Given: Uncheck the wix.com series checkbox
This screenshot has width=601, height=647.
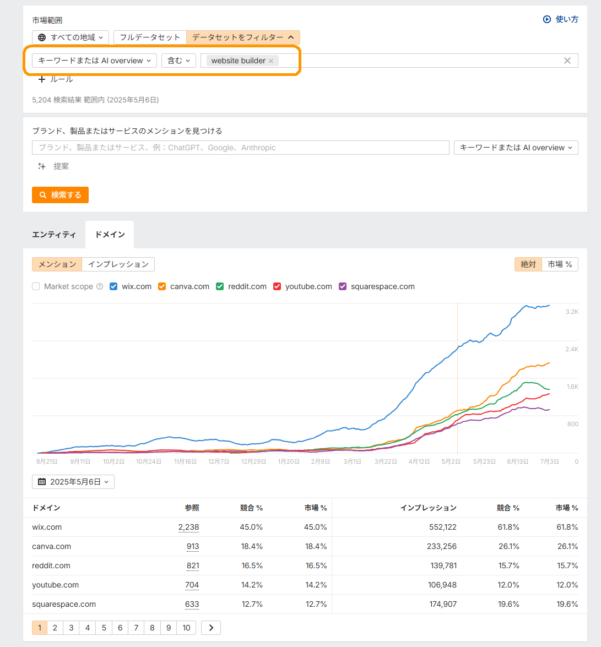Looking at the screenshot, I should click(113, 286).
